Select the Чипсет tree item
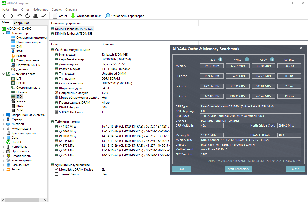 pyautogui.click(x=19, y=101)
